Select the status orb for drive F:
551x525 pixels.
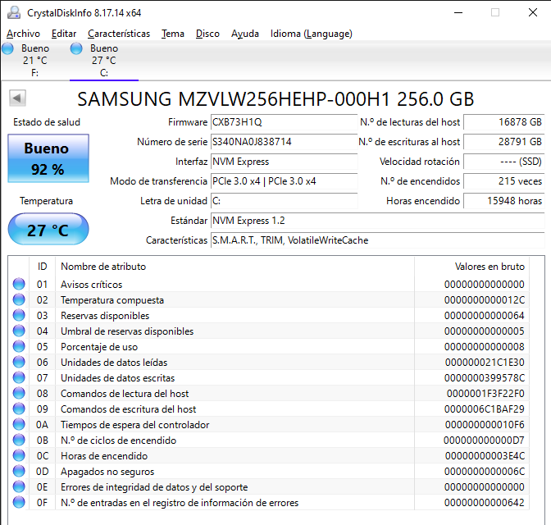[x=8, y=49]
